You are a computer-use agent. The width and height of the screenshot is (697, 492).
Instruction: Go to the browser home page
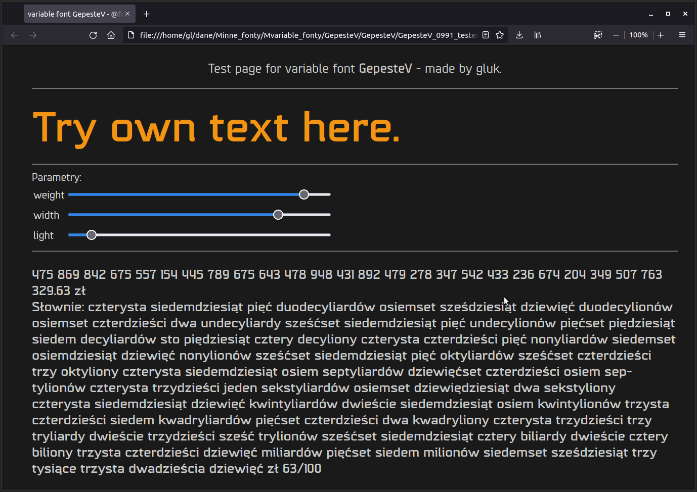[111, 35]
